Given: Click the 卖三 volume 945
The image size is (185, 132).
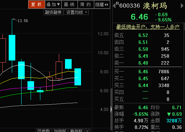Looking at the screenshot, I should pyautogui.click(x=165, y=49).
